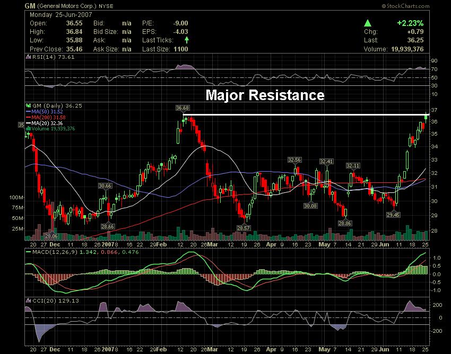Click the Last price 36.25 in header

(x=415, y=40)
